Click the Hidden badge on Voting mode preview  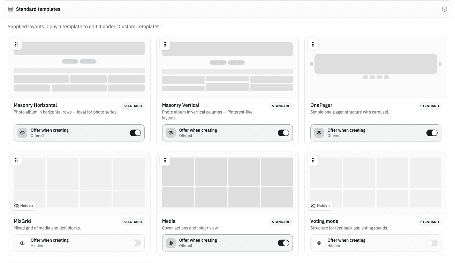coord(320,205)
